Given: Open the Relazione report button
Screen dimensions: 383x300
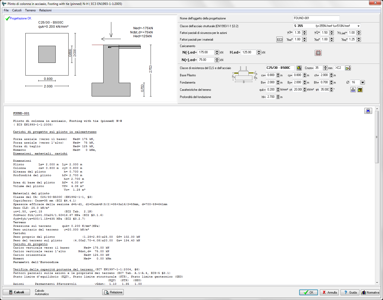Looking at the screenshot, I should point(113,292).
